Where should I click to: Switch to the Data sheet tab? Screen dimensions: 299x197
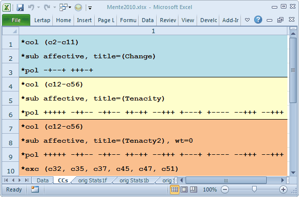click(42, 180)
